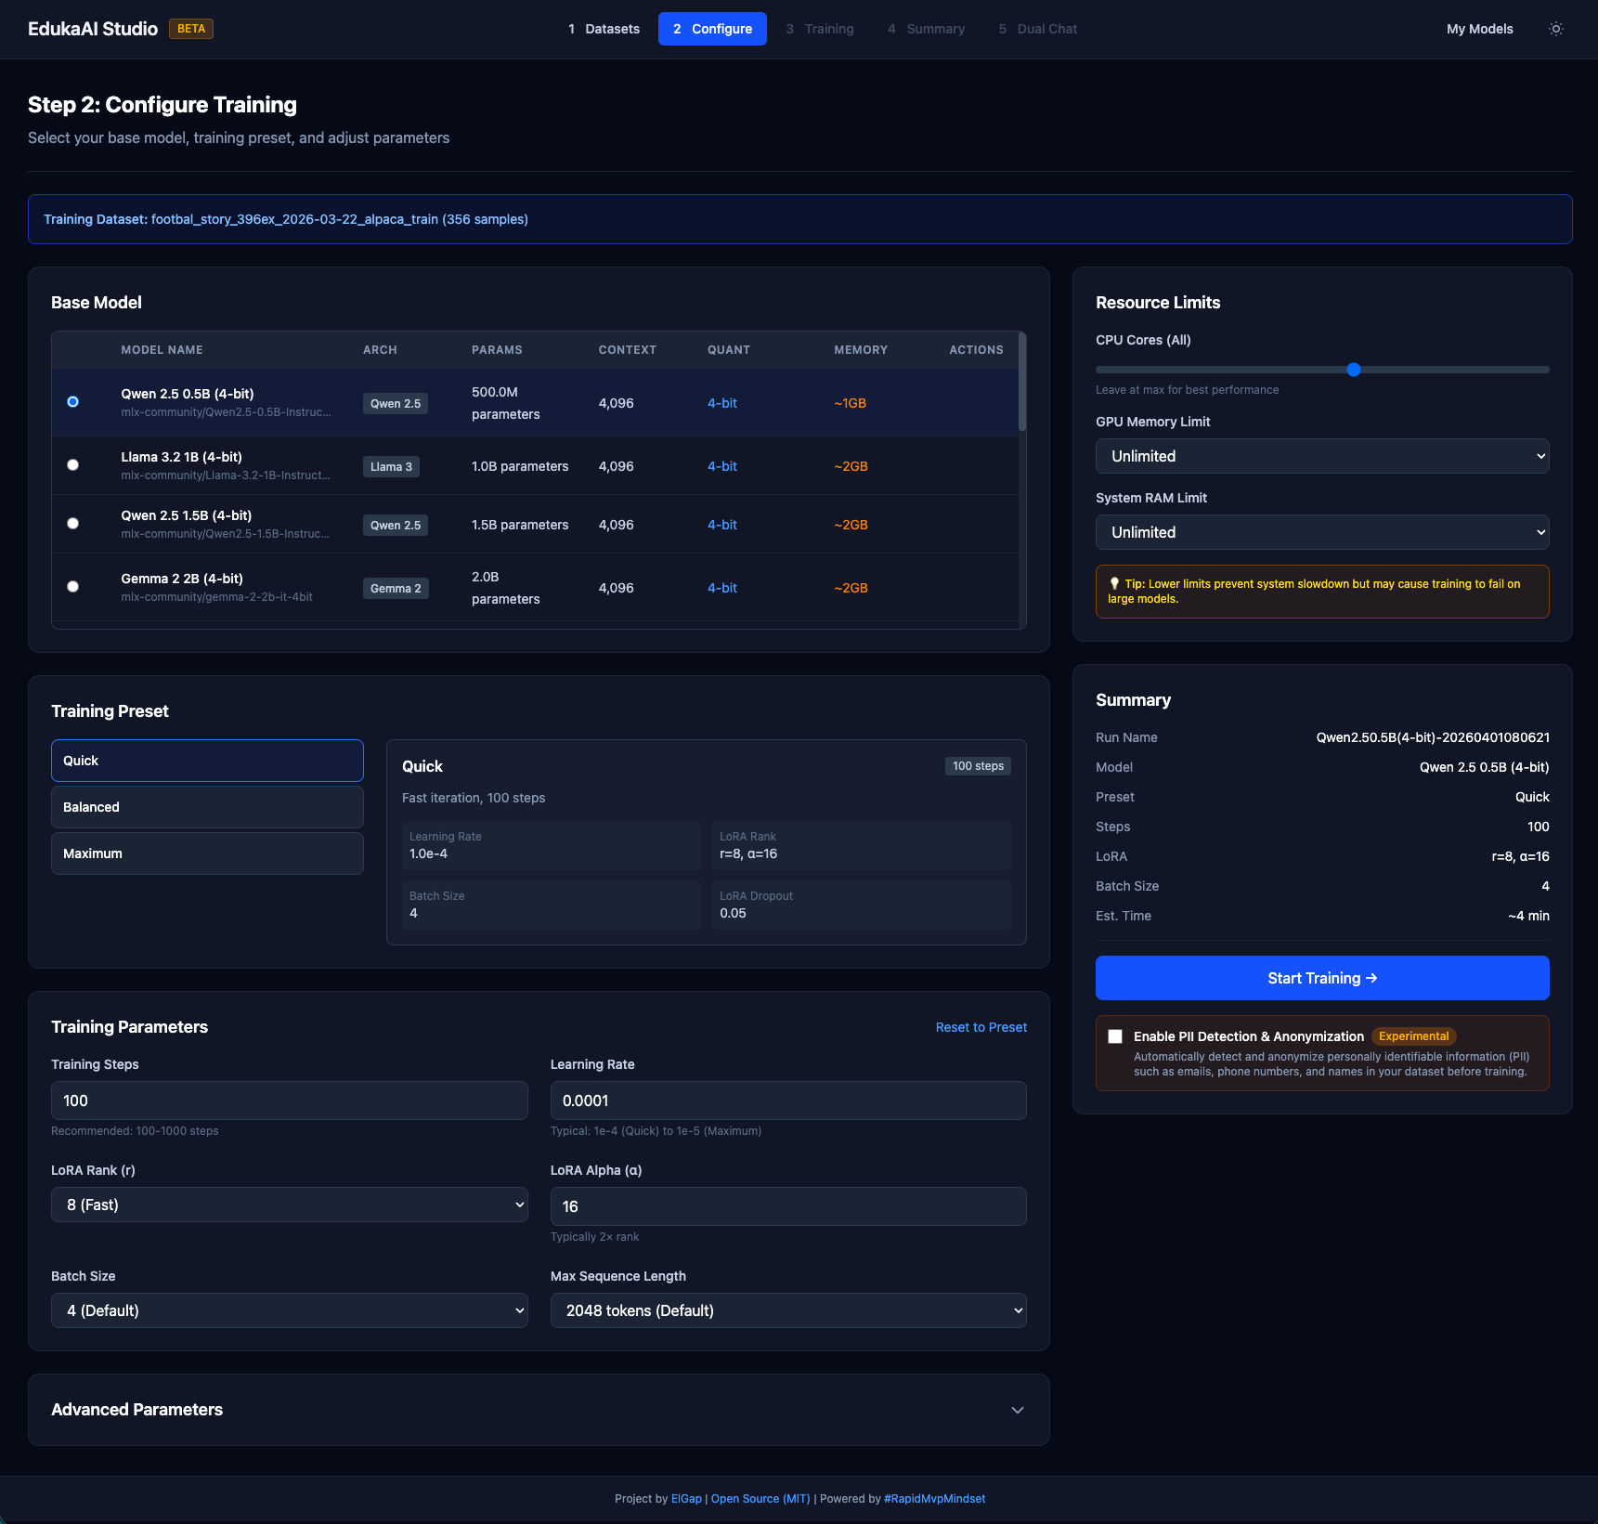Open the Batch Size dropdown

point(289,1310)
